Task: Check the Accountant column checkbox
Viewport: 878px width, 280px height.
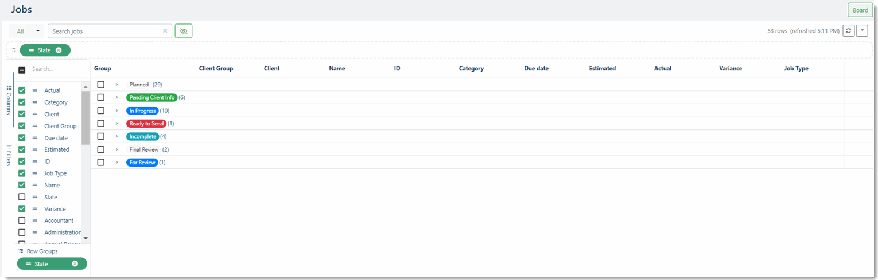Action: click(x=22, y=220)
